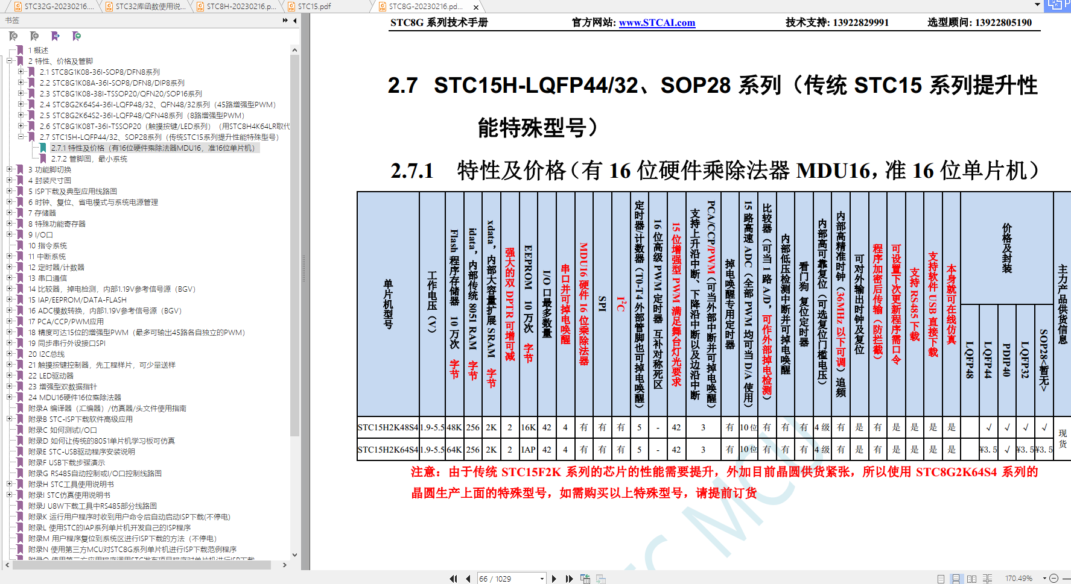Collapse the bookmark panel with the left triangle icon
The image size is (1071, 584).
coord(295,20)
